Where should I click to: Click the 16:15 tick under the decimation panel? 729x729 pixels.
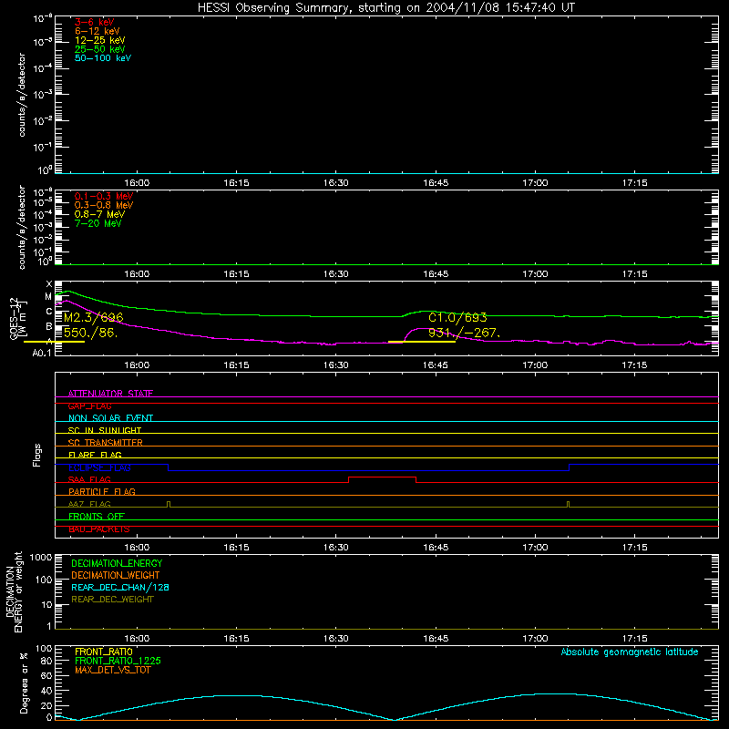pyautogui.click(x=236, y=639)
